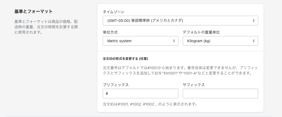This screenshot has width=282, height=117.
Task: Click the 注文IDの形式を変更する (任意) subheading
Action: pos(125,58)
